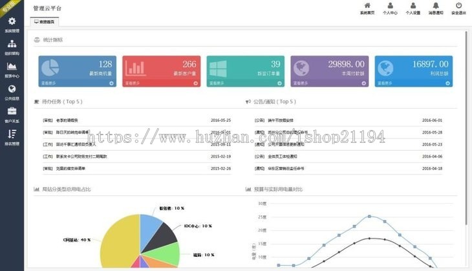The height and width of the screenshot is (271, 472).
Task: Click the vertical scrollbar of the dashboard
Action: [x=467, y=128]
